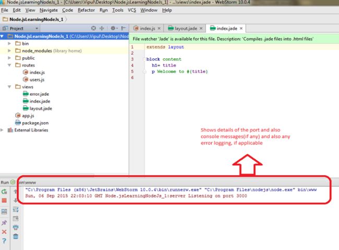The height and width of the screenshot is (250, 339).
Task: Click the restore layout icon in Run panel
Action: click(x=4, y=212)
